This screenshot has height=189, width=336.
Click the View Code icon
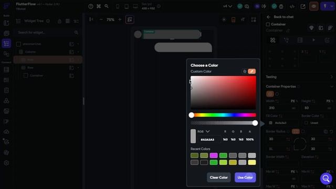click(292, 6)
